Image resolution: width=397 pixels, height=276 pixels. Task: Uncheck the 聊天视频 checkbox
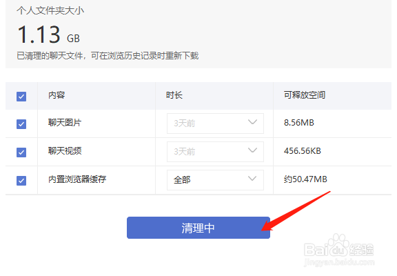[x=21, y=152]
